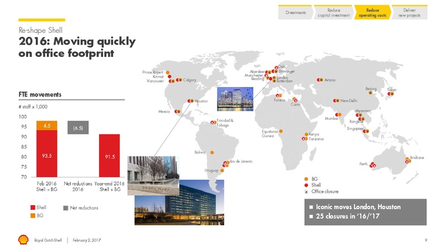Click the red 93.5 Shell bar
The height and width of the screenshot is (251, 446).
[47, 153]
